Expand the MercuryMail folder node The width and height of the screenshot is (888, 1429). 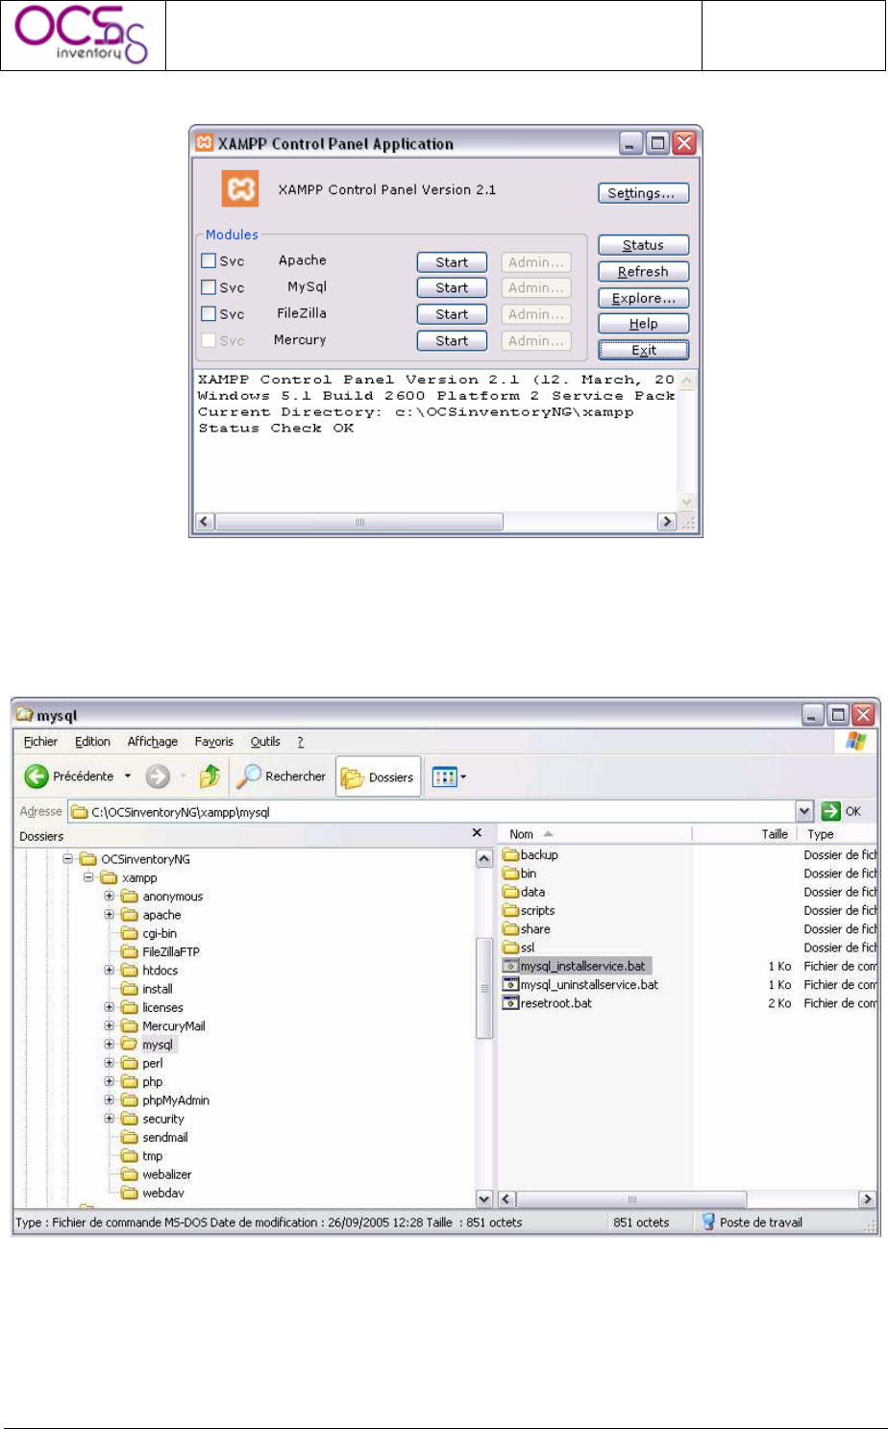[110, 1025]
